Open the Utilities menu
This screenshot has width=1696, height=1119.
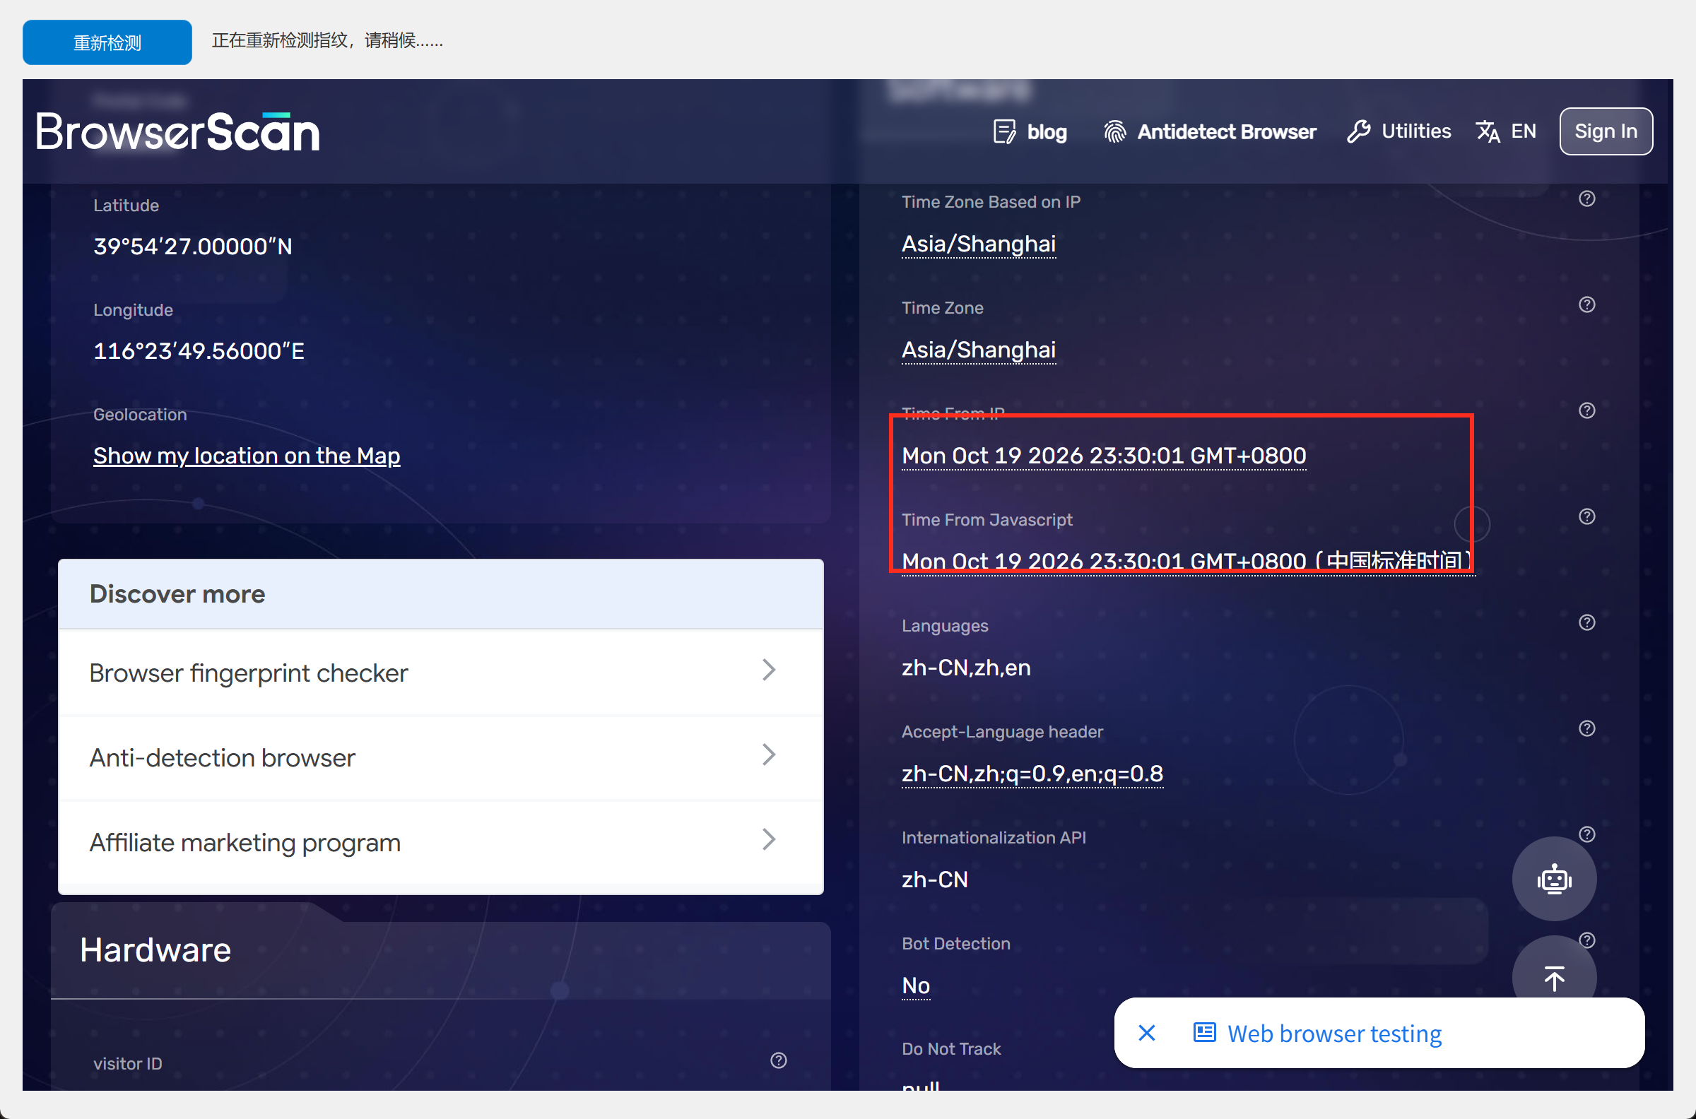pos(1399,131)
